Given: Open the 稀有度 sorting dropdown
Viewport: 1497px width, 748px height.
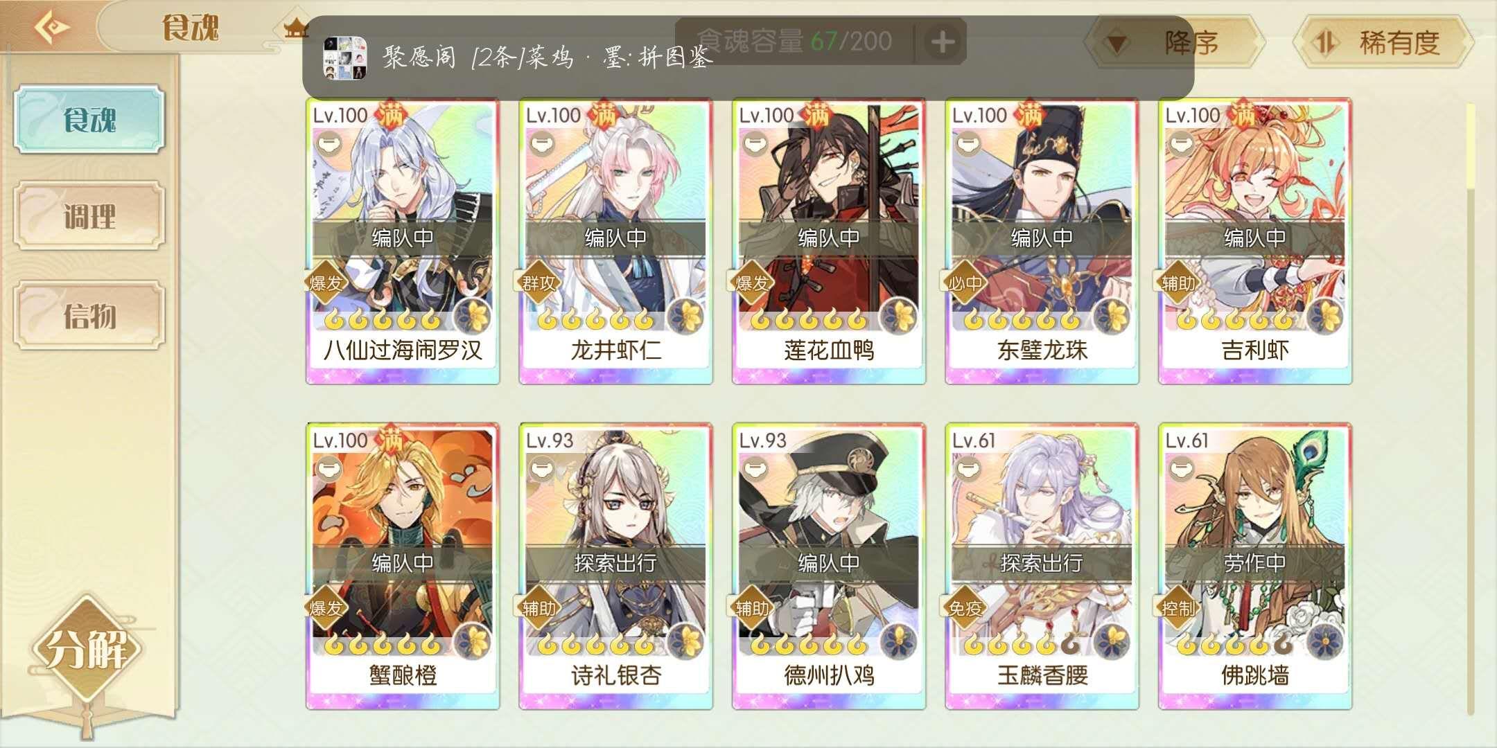Looking at the screenshot, I should [x=1383, y=43].
